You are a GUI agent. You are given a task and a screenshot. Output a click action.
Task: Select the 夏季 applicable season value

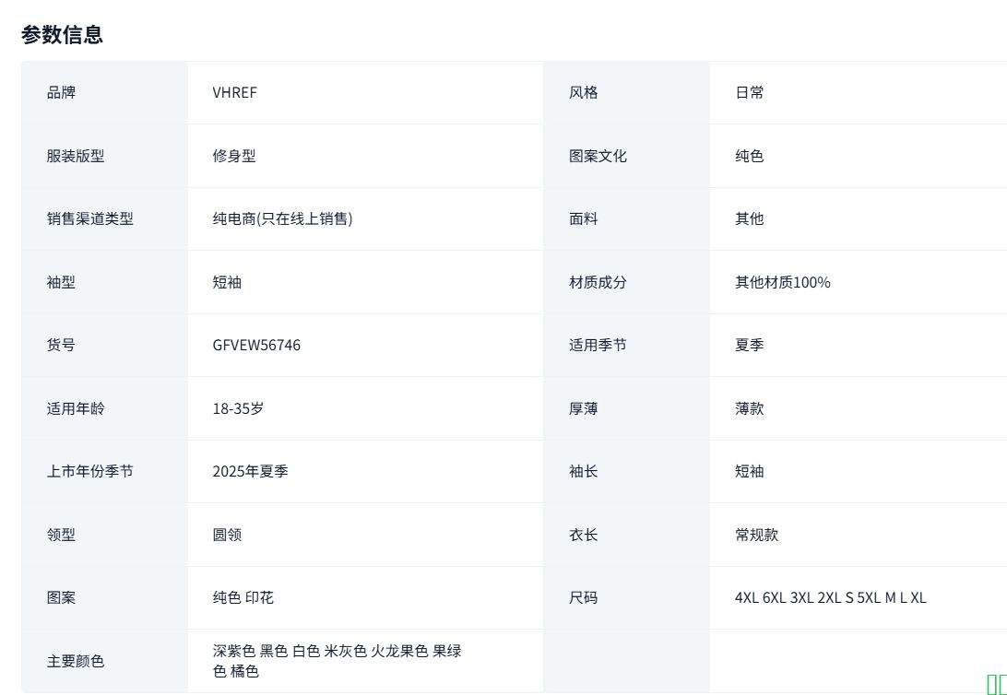[x=749, y=345]
